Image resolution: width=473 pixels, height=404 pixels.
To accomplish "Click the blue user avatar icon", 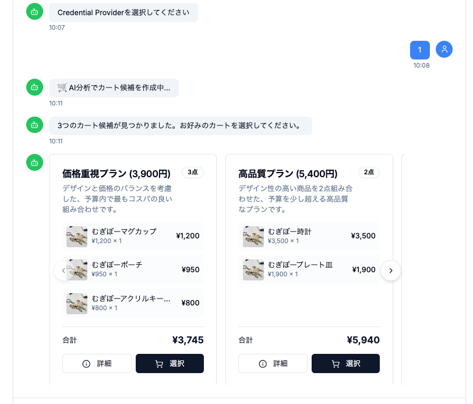I will click(444, 50).
